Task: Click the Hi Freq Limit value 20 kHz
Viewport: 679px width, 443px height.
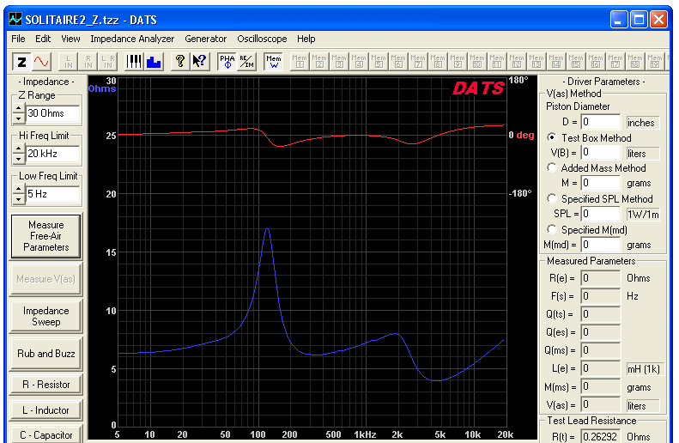Action: tap(53, 154)
